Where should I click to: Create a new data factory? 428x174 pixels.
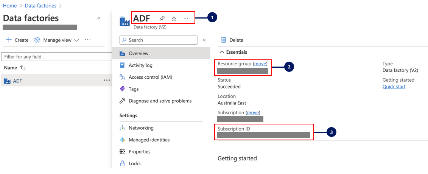tap(17, 40)
